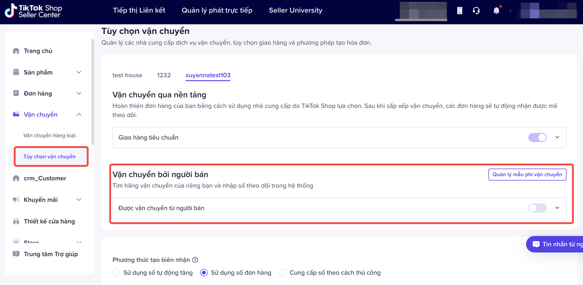The width and height of the screenshot is (583, 285).
Task: Enable Được vận chuyển từ người bán toggle
Action: 537,208
